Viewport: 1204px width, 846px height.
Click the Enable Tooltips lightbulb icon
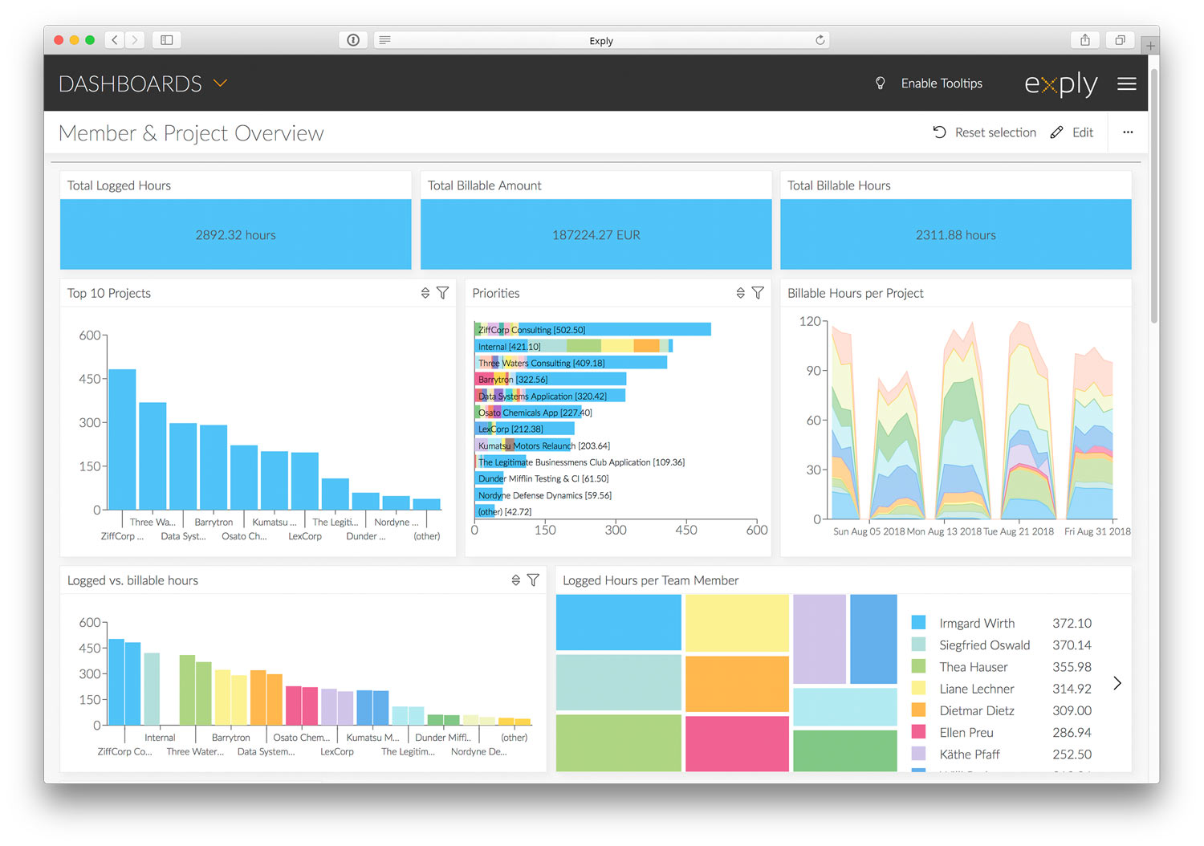coord(880,83)
